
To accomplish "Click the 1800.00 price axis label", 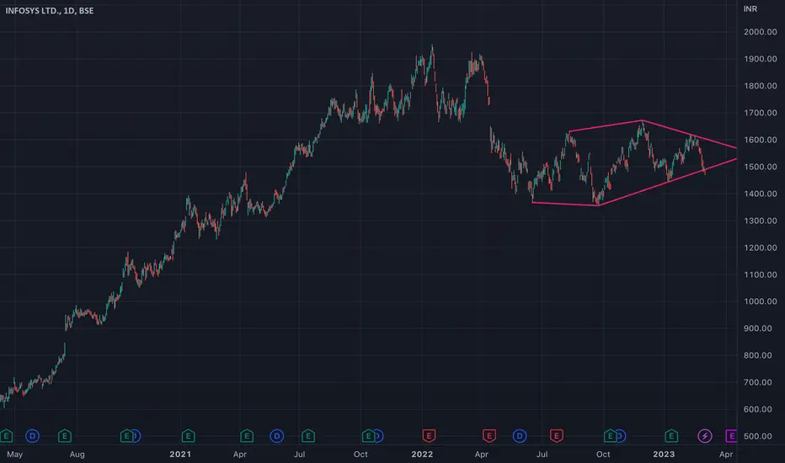I will [761, 86].
